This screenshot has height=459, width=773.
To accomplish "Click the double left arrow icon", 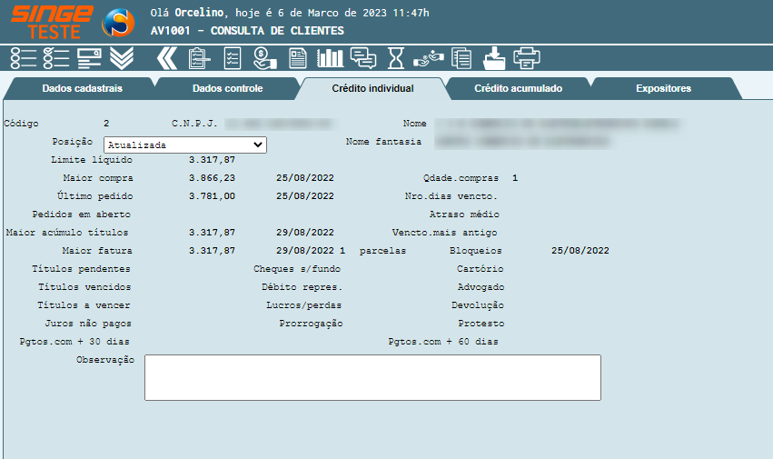I will click(165, 58).
